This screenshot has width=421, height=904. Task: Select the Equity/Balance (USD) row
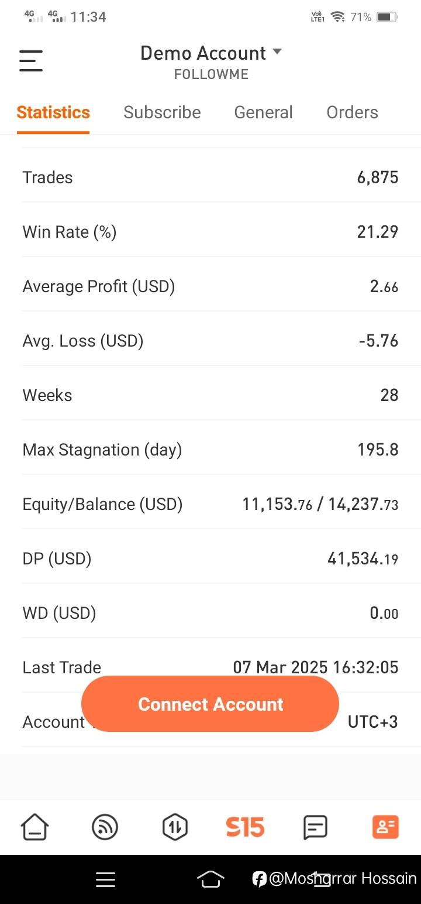pos(210,504)
